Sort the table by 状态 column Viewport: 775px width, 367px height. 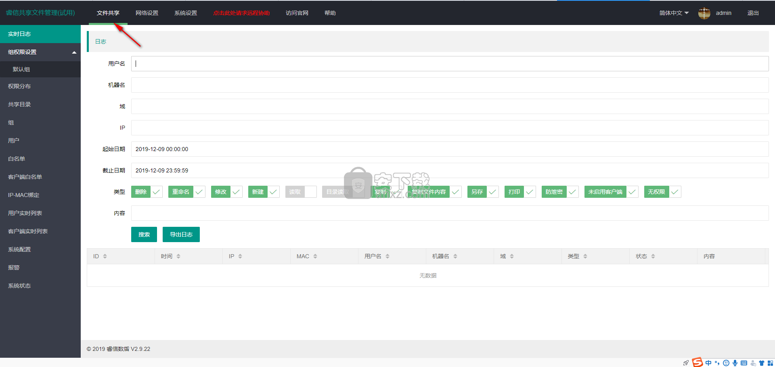(x=653, y=256)
